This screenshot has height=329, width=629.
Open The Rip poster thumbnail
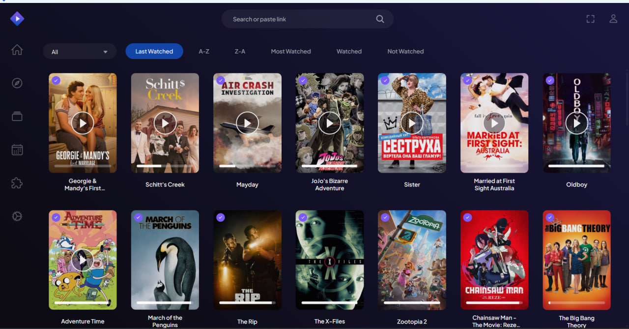[247, 260]
